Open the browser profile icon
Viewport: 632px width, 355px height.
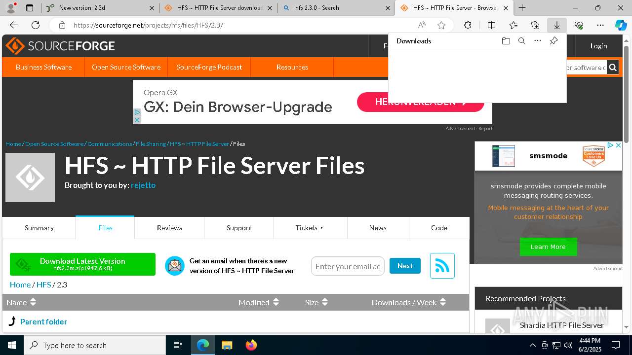click(x=11, y=7)
